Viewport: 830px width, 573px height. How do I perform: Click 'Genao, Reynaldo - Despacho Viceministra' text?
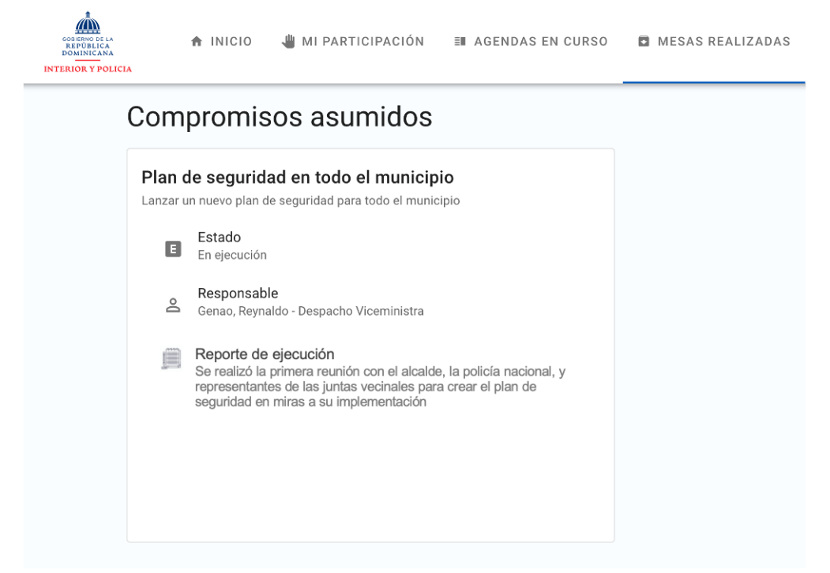point(310,311)
